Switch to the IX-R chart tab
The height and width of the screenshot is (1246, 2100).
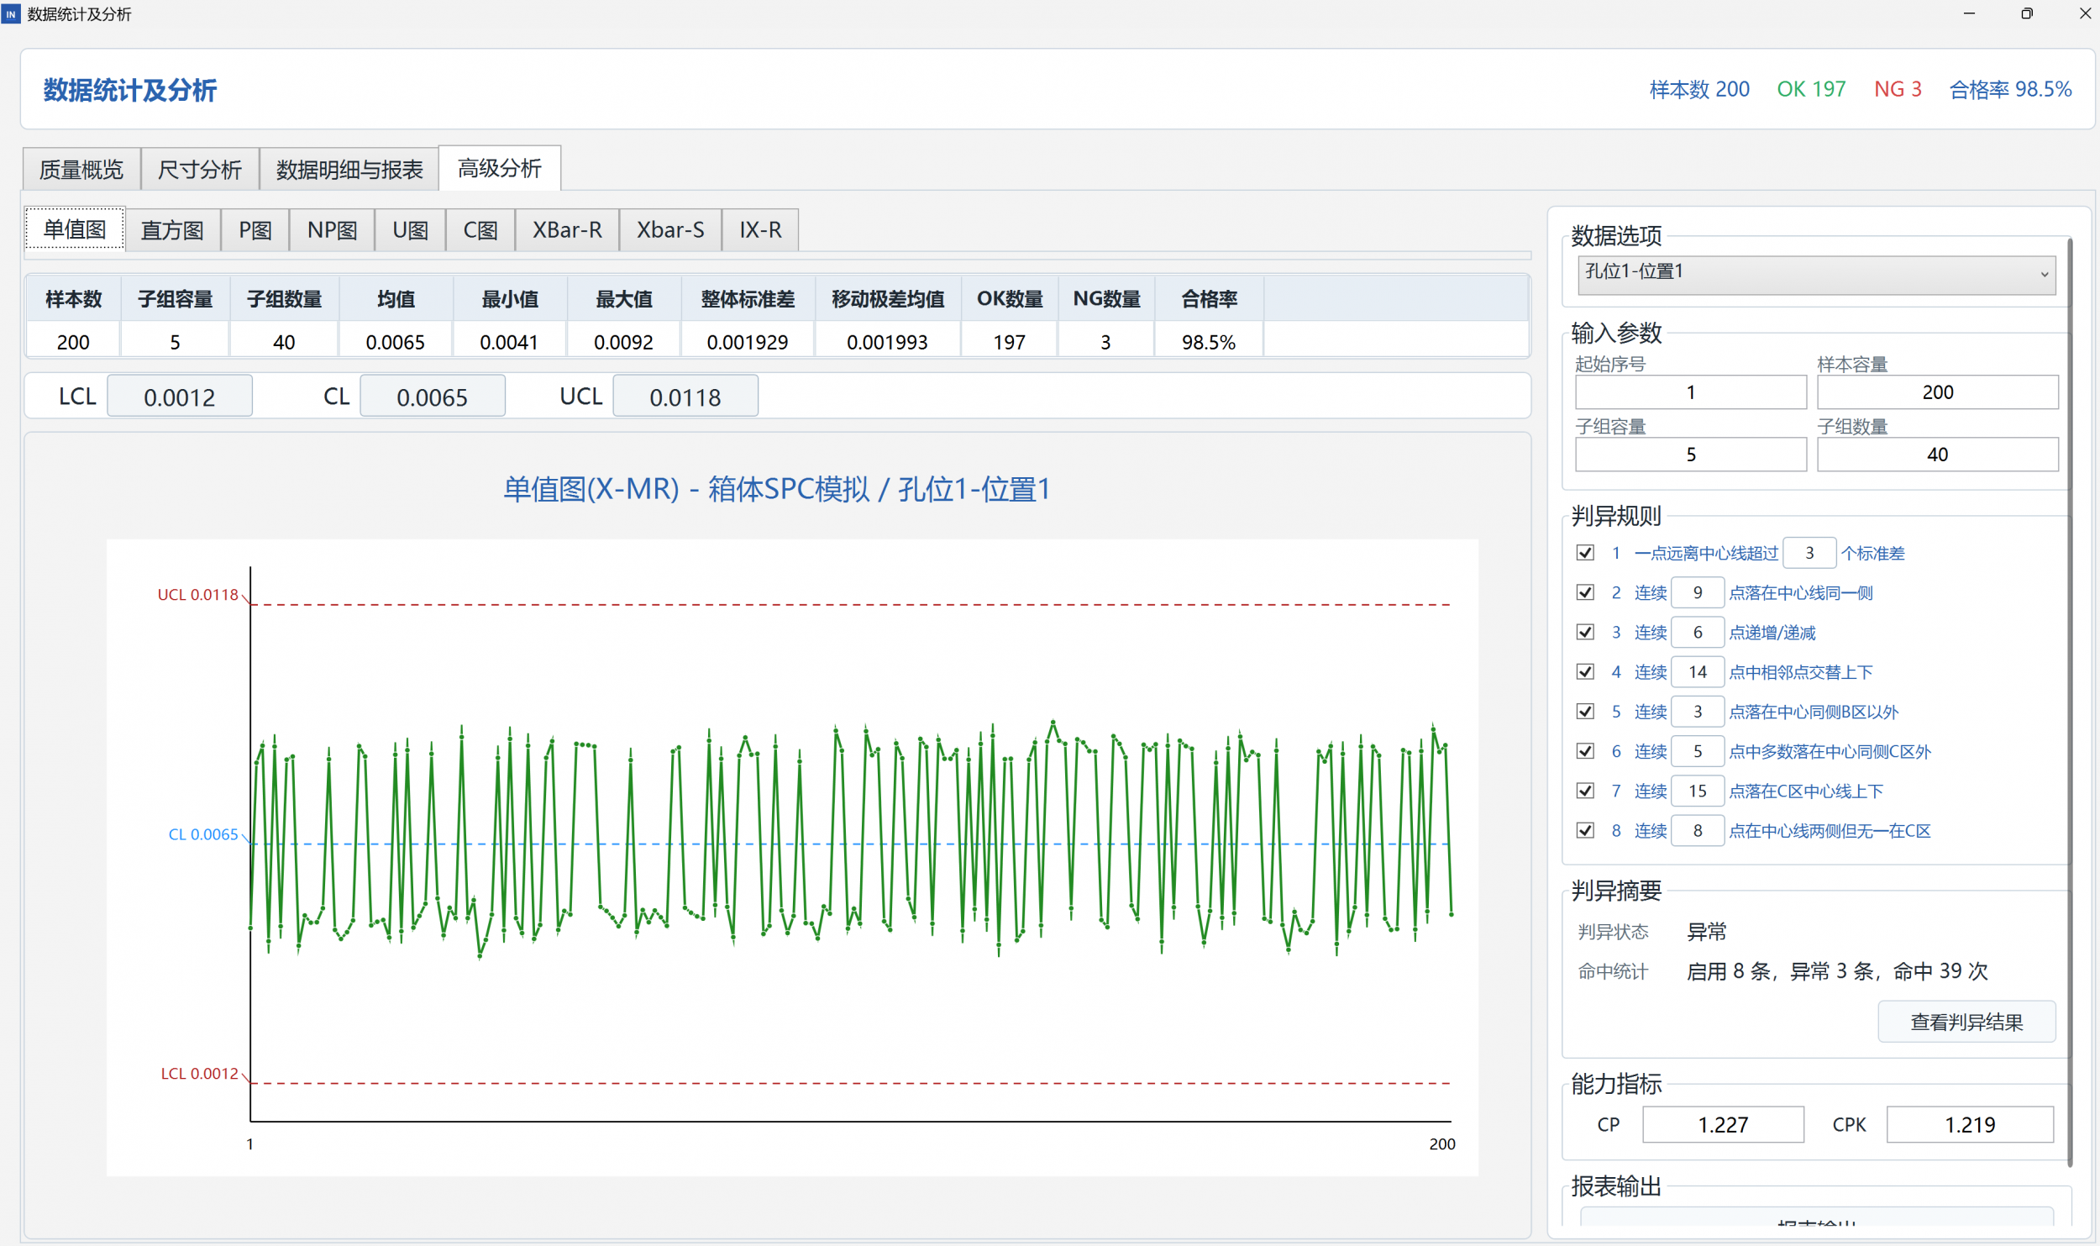[x=760, y=229]
